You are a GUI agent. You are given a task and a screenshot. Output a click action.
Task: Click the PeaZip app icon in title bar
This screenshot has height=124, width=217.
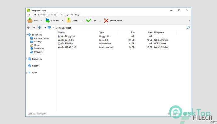pyautogui.click(x=29, y=10)
